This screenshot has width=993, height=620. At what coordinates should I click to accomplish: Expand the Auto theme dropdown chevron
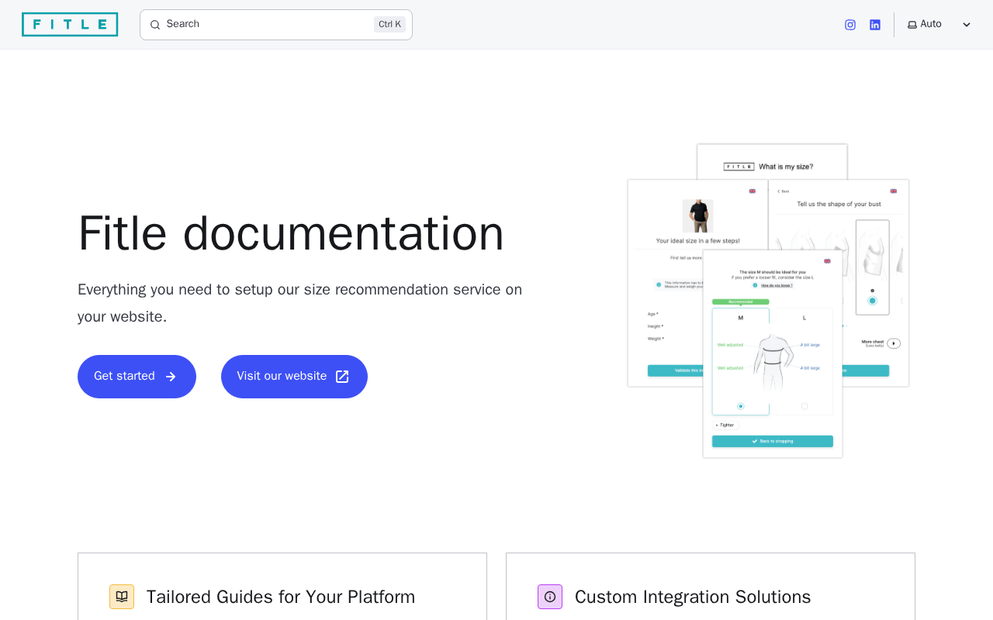967,25
